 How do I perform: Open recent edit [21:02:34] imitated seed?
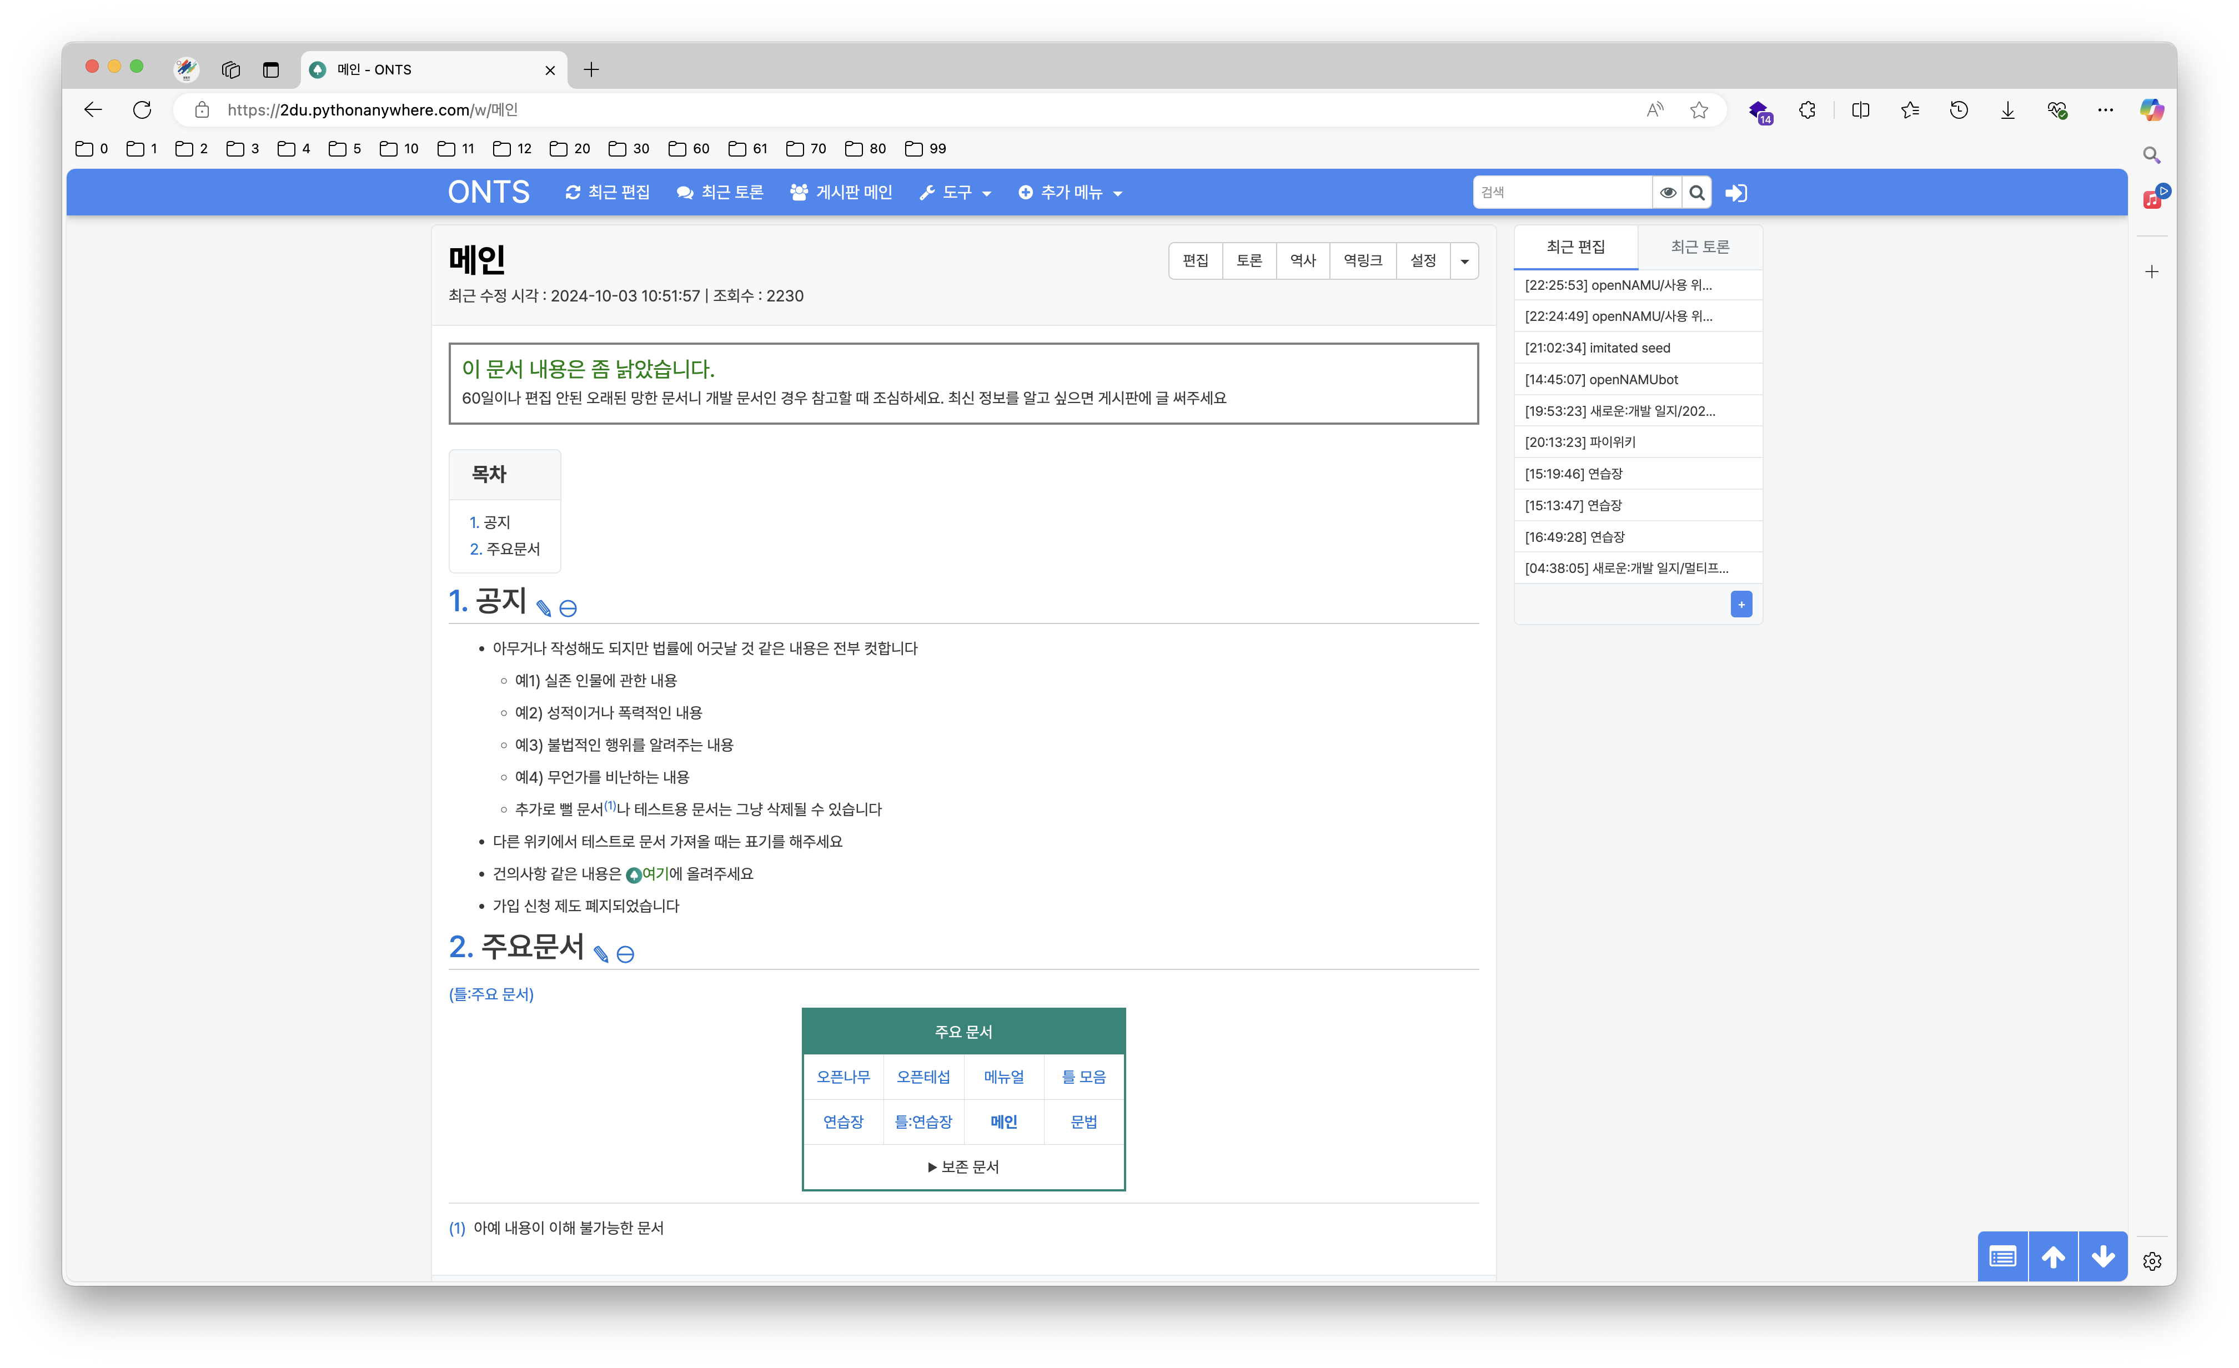pos(1598,348)
